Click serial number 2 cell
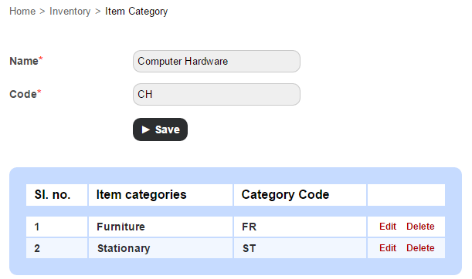Image resolution: width=472 pixels, height=279 pixels. pyautogui.click(x=57, y=248)
